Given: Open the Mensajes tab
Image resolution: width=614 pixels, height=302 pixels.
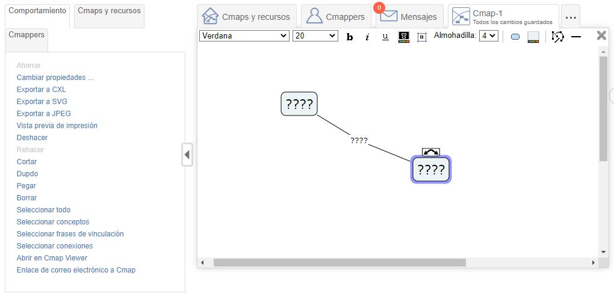Looking at the screenshot, I should coord(409,17).
